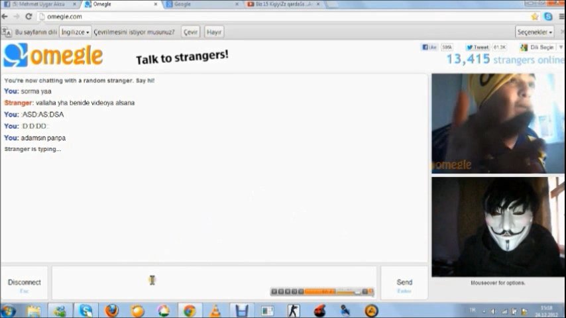
Task: Open the Dili Seçin language selector
Action: coord(541,47)
